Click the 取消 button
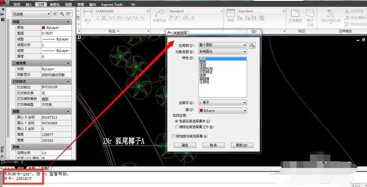 [x=213, y=145]
